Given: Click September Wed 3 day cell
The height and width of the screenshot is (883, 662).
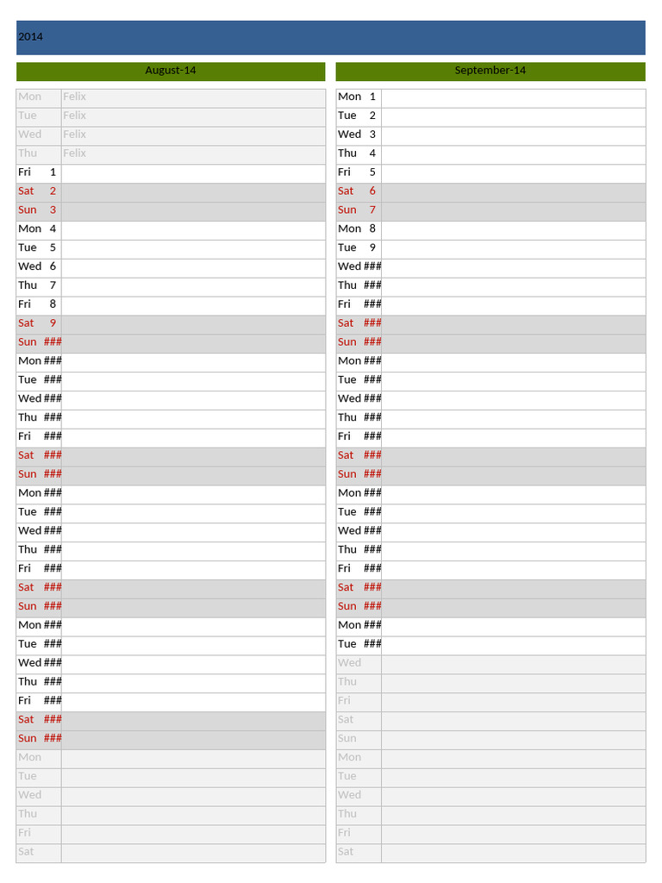Looking at the screenshot, I should pyautogui.click(x=358, y=135).
